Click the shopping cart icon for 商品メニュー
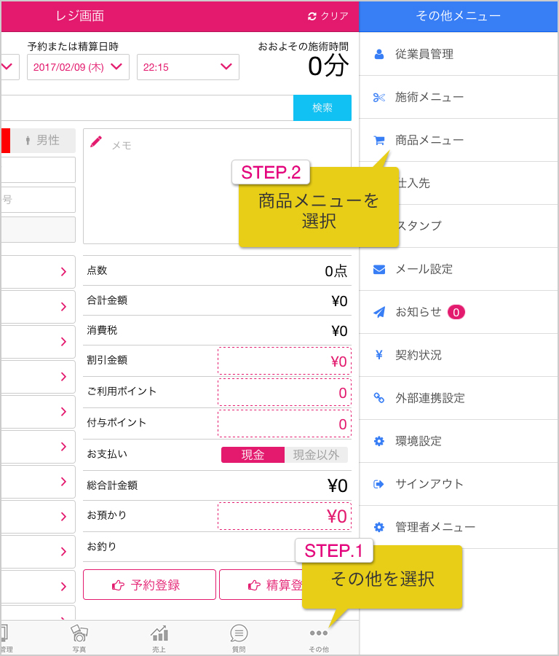 [x=379, y=141]
